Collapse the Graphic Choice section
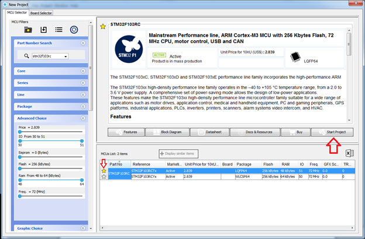The width and height of the screenshot is (365, 239). pos(83,229)
